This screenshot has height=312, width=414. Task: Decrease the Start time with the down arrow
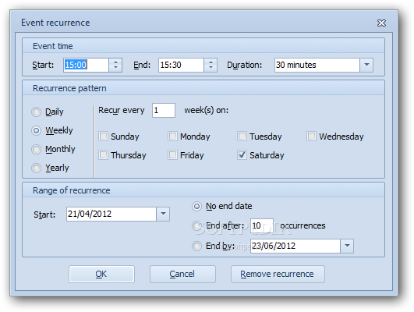tap(115, 68)
